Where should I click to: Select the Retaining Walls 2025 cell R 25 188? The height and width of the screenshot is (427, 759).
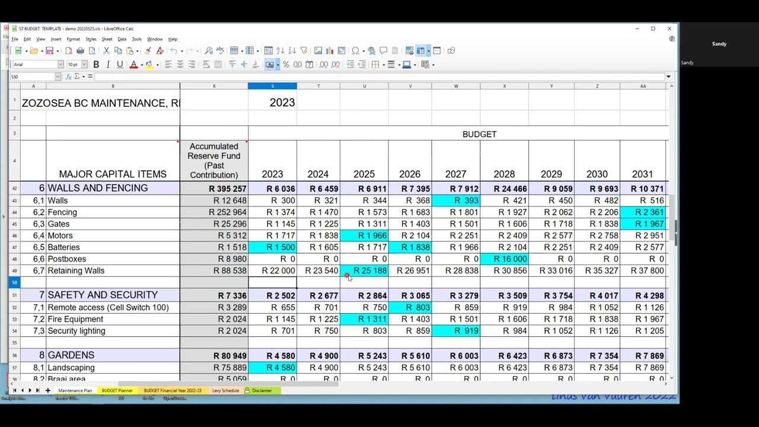[x=364, y=270]
